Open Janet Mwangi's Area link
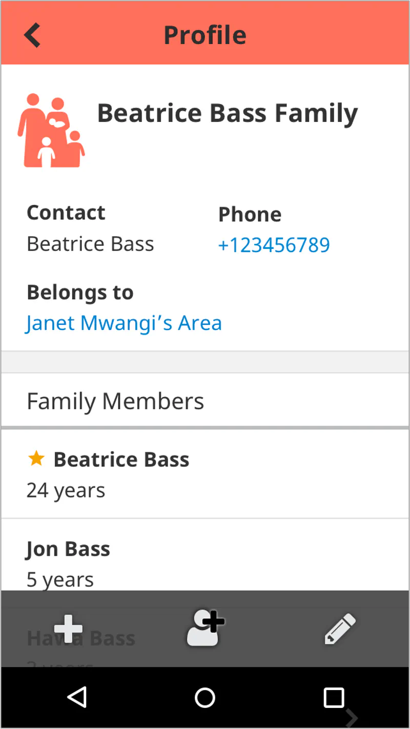 [124, 323]
